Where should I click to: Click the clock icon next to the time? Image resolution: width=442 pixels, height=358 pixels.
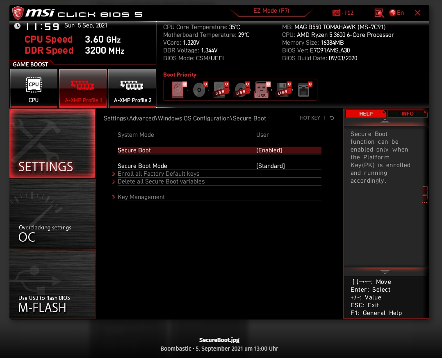click(18, 26)
